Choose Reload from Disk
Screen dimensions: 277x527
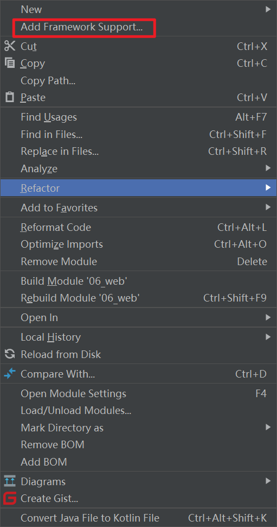click(x=139, y=354)
